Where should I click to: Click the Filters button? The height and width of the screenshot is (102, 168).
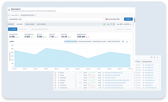pyautogui.click(x=13, y=29)
